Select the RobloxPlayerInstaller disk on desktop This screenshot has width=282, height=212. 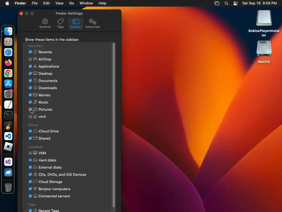pos(264,18)
